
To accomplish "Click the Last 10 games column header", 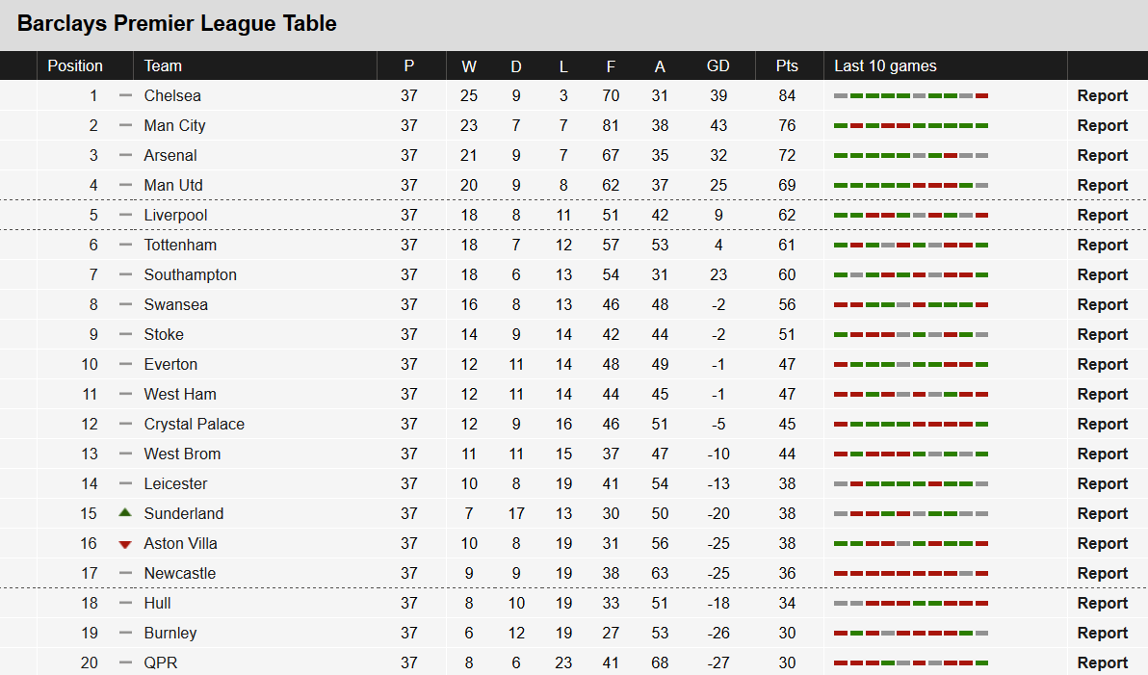I will (x=885, y=65).
